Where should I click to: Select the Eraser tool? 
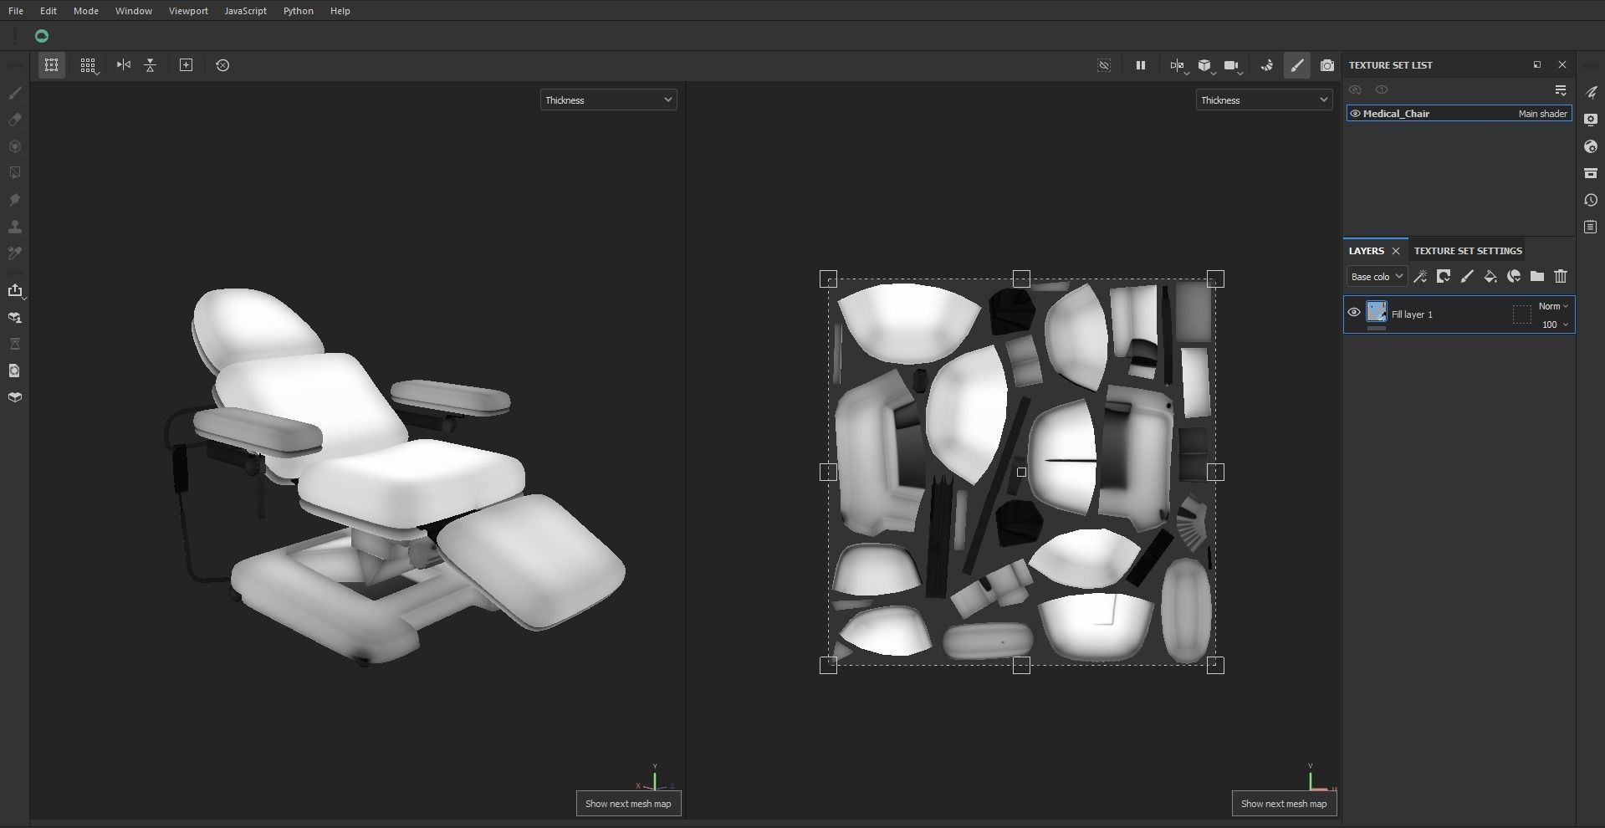[x=15, y=120]
